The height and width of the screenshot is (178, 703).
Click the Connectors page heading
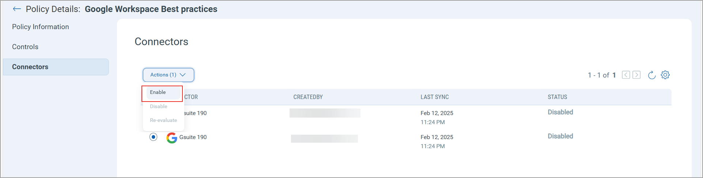pos(162,41)
